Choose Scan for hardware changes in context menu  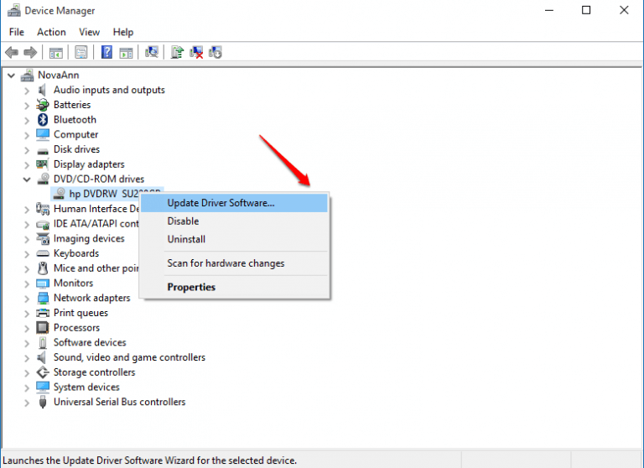[234, 263]
